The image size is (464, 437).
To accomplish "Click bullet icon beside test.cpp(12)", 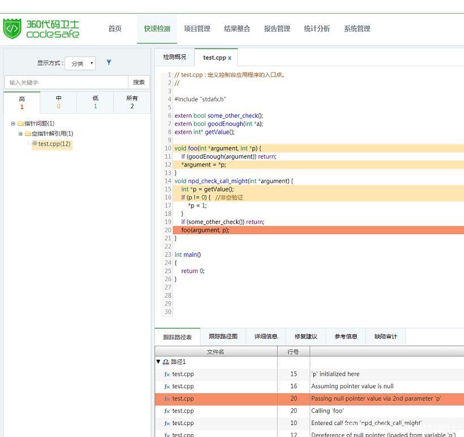I will pyautogui.click(x=35, y=143).
